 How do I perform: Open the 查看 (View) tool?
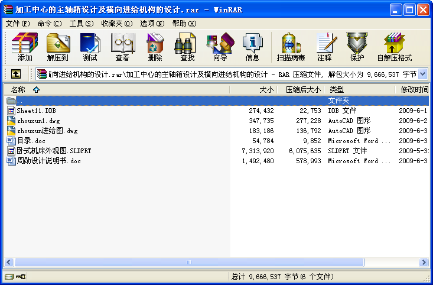pos(122,47)
